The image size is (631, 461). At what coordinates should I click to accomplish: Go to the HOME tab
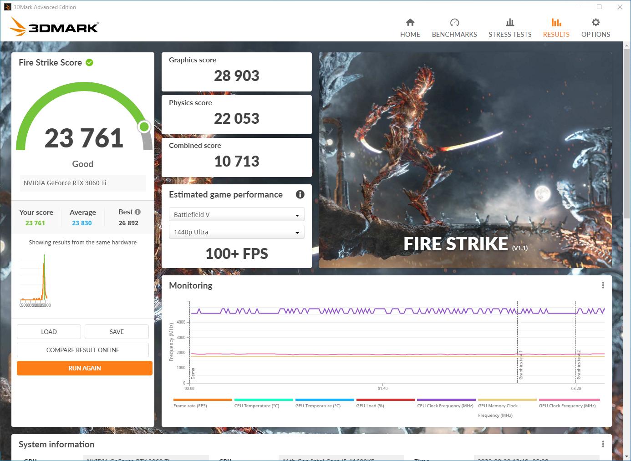pyautogui.click(x=410, y=28)
